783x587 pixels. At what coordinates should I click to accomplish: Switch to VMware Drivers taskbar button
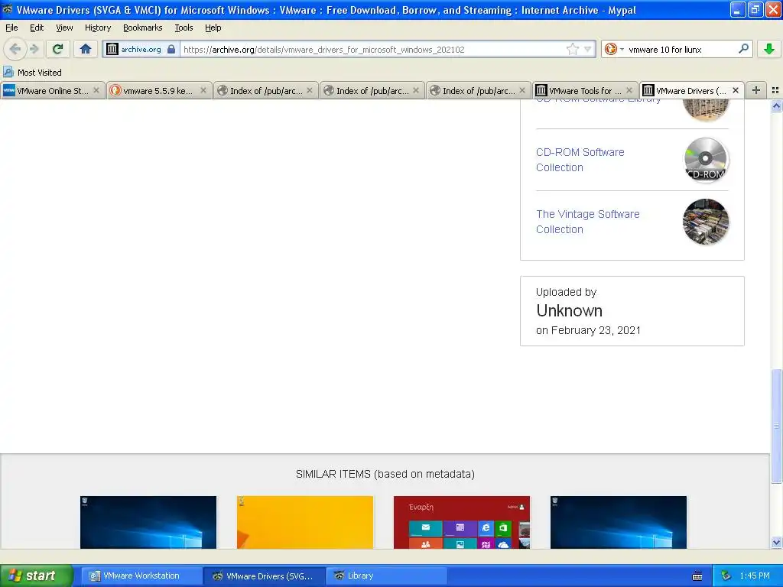(265, 576)
